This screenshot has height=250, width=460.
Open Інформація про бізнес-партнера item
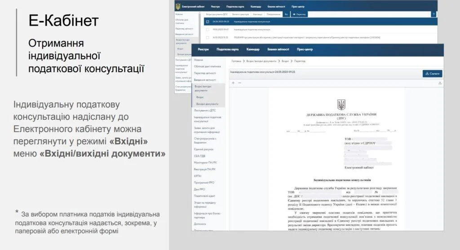[208, 215]
